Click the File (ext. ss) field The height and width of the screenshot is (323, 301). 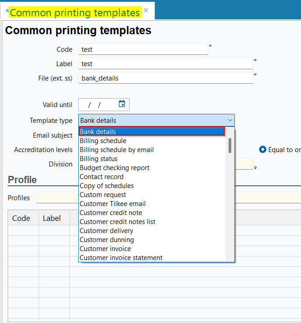[165, 78]
